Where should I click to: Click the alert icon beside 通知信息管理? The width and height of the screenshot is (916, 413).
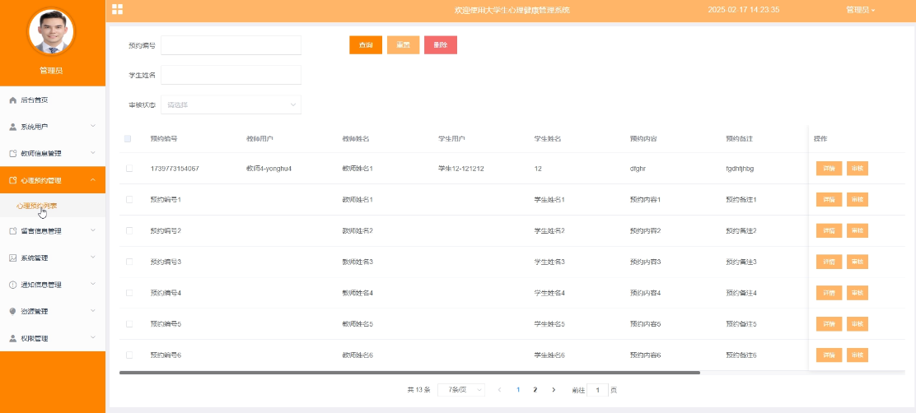point(13,285)
